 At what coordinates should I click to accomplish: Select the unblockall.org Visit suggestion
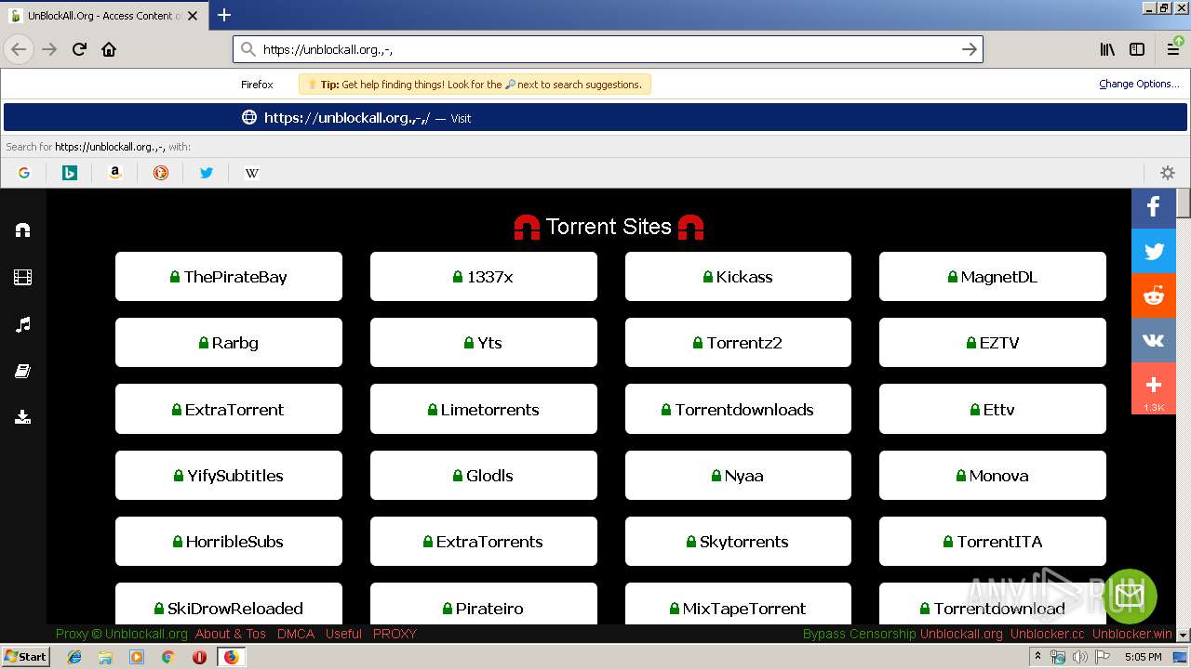[595, 118]
